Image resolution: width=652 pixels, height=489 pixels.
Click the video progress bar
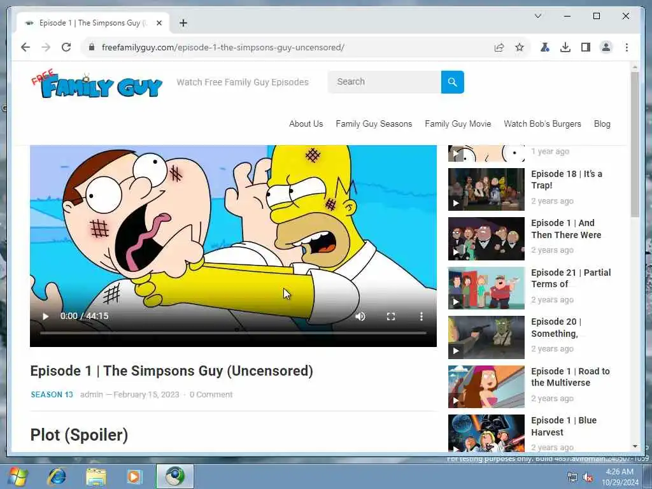pyautogui.click(x=233, y=332)
